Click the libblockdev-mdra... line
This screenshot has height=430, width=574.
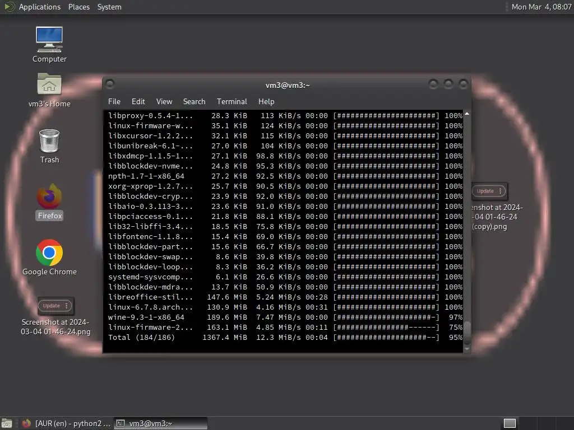[285, 287]
